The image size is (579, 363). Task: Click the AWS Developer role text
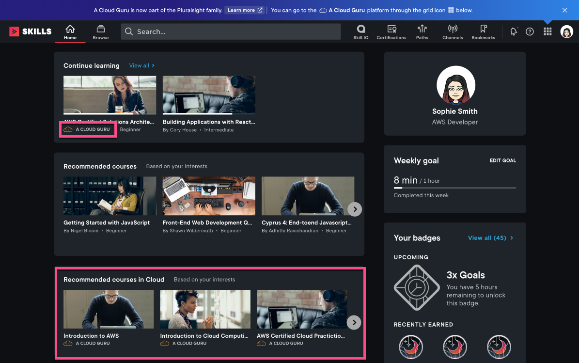click(x=455, y=122)
